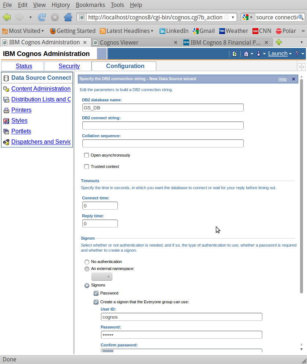Go back with the green arrow
Viewport: 307px width, 364px height.
tap(7, 17)
